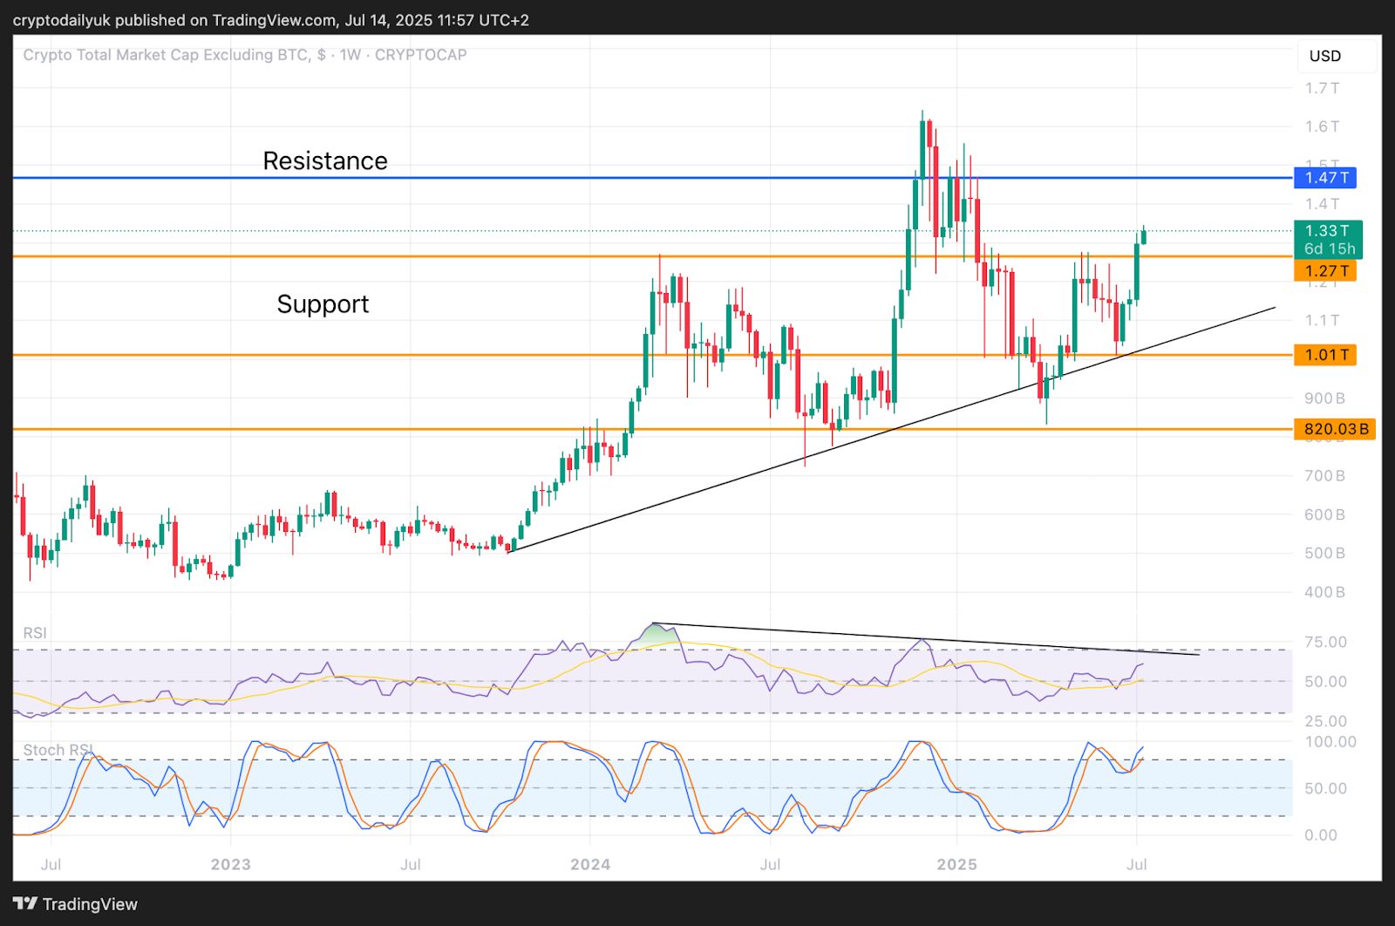The image size is (1395, 926).
Task: Click the Stoch RSI indicator label
Action: 58,750
